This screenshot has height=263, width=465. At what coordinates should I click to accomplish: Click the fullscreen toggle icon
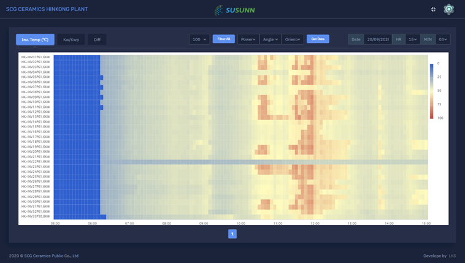coord(433,9)
